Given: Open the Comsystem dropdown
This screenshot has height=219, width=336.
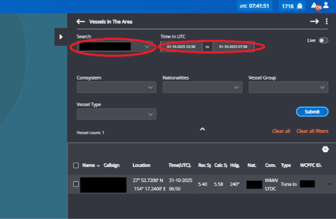Looking at the screenshot, I should [116, 87].
